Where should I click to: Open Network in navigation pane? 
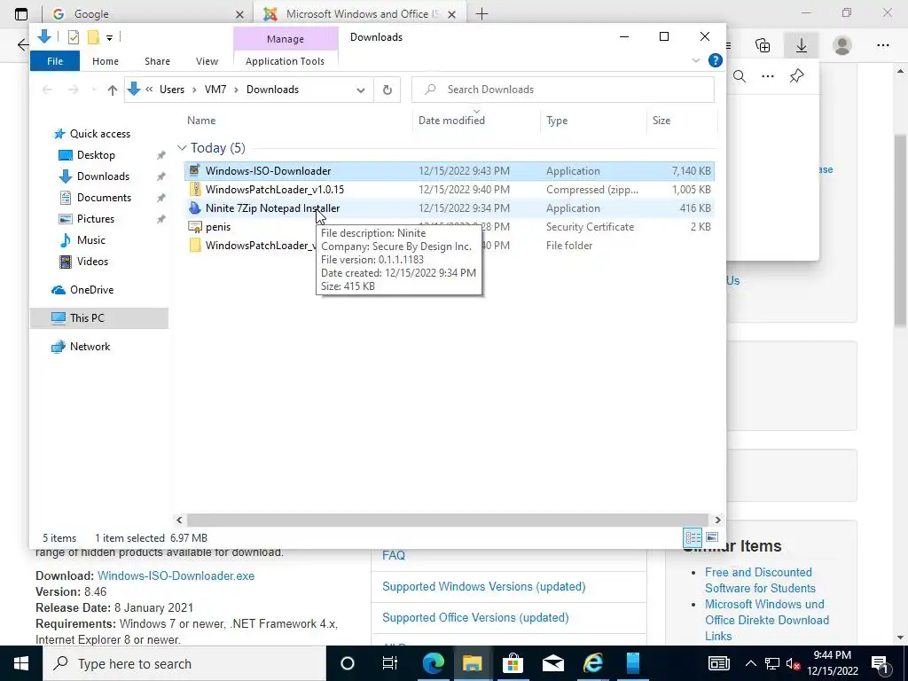click(90, 347)
